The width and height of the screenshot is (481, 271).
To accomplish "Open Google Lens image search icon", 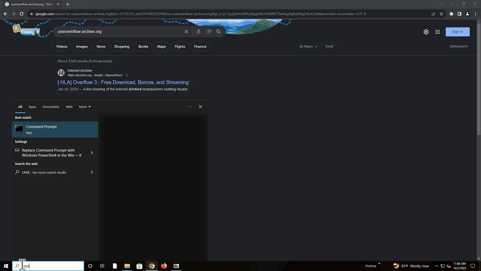I will tap(208, 32).
